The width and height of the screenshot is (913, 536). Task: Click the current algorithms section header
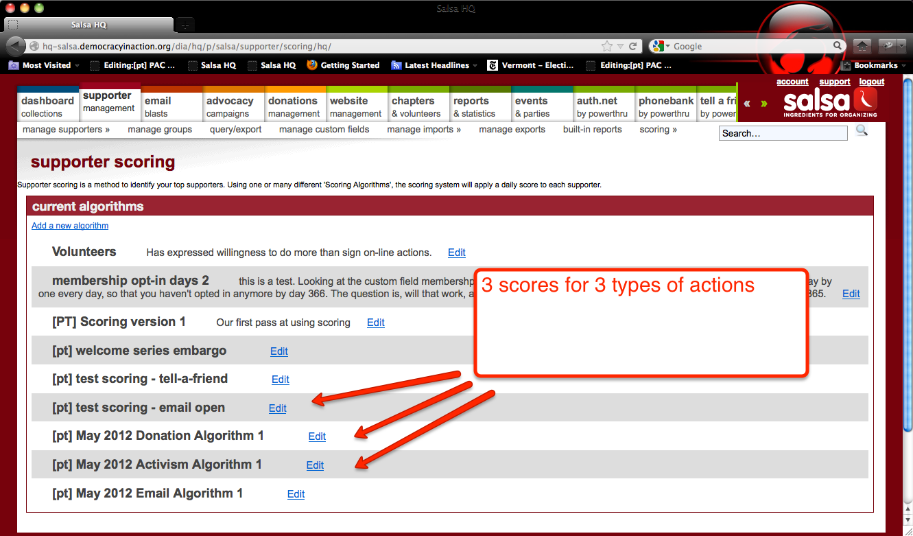tap(450, 206)
